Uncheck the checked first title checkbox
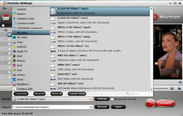This screenshot has height=116, width=183. pos(9,35)
